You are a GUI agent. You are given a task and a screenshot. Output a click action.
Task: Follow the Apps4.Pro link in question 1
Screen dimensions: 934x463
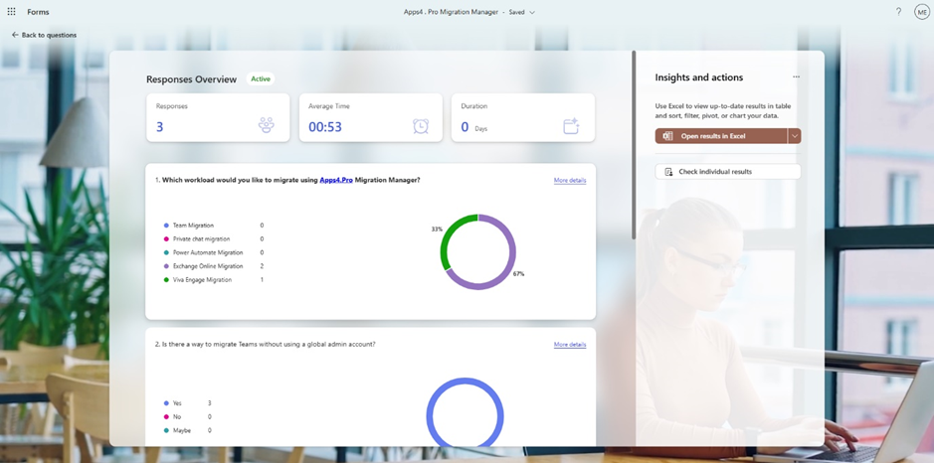336,180
